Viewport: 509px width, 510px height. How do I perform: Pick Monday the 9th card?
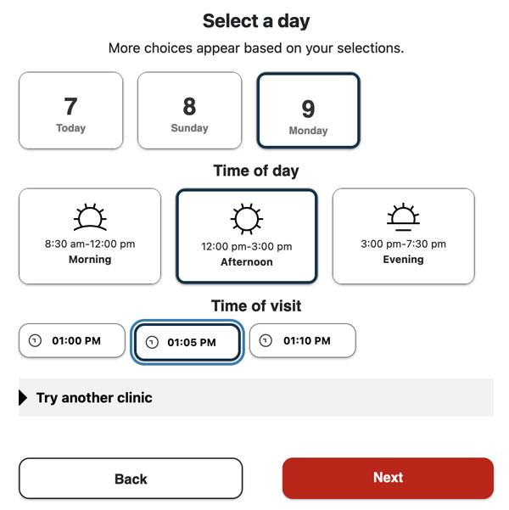pyautogui.click(x=308, y=110)
